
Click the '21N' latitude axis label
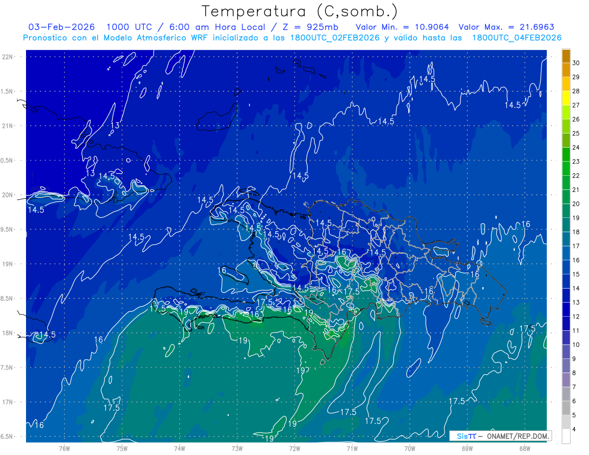tap(8, 126)
